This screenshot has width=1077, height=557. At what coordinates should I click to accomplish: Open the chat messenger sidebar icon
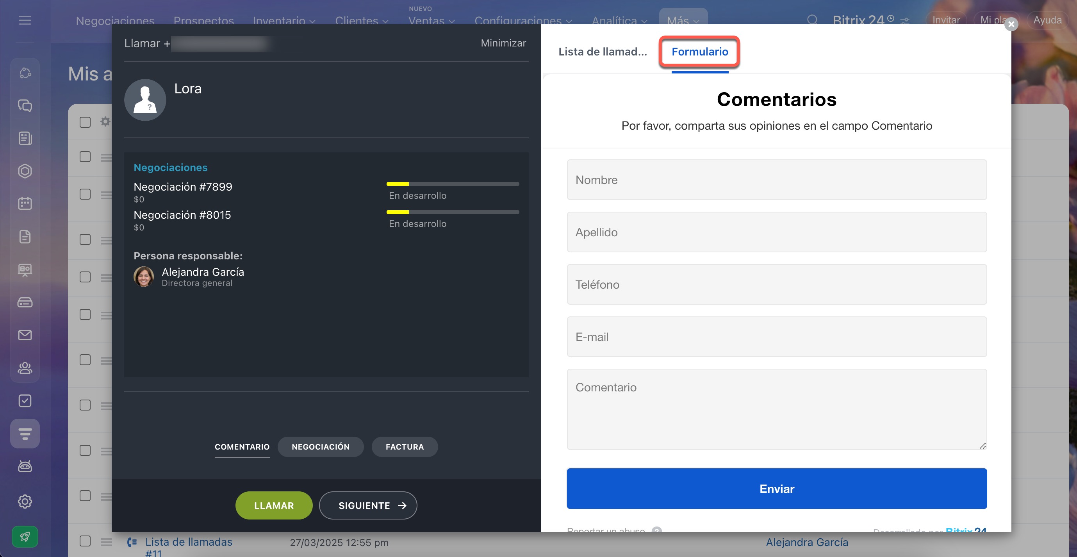25,105
